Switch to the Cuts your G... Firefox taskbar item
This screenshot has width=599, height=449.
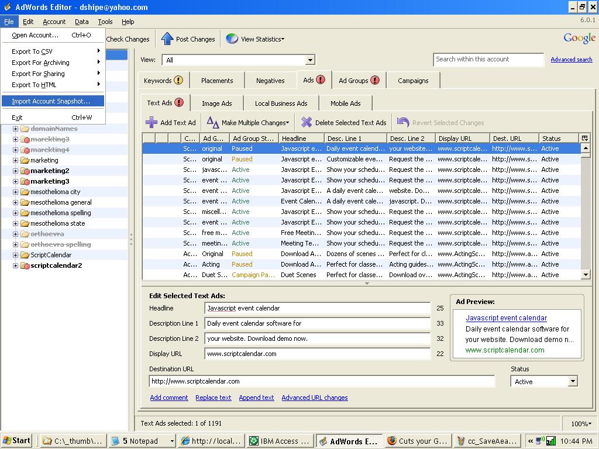point(418,441)
